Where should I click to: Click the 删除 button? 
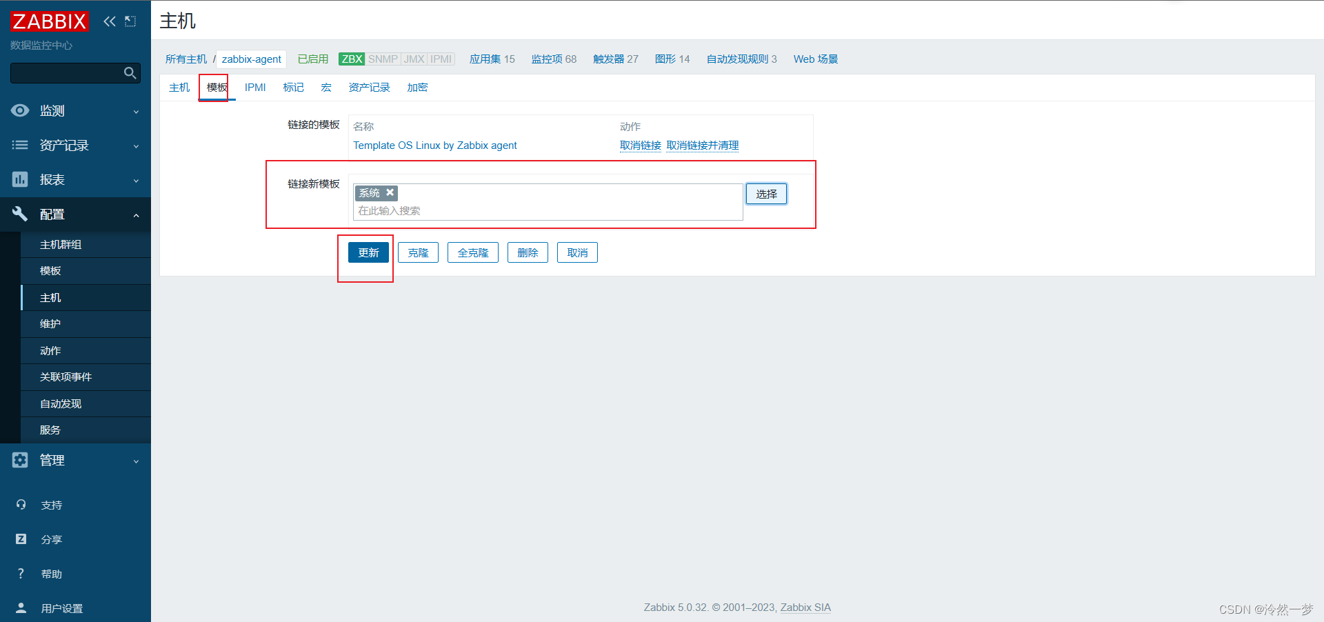click(x=528, y=252)
